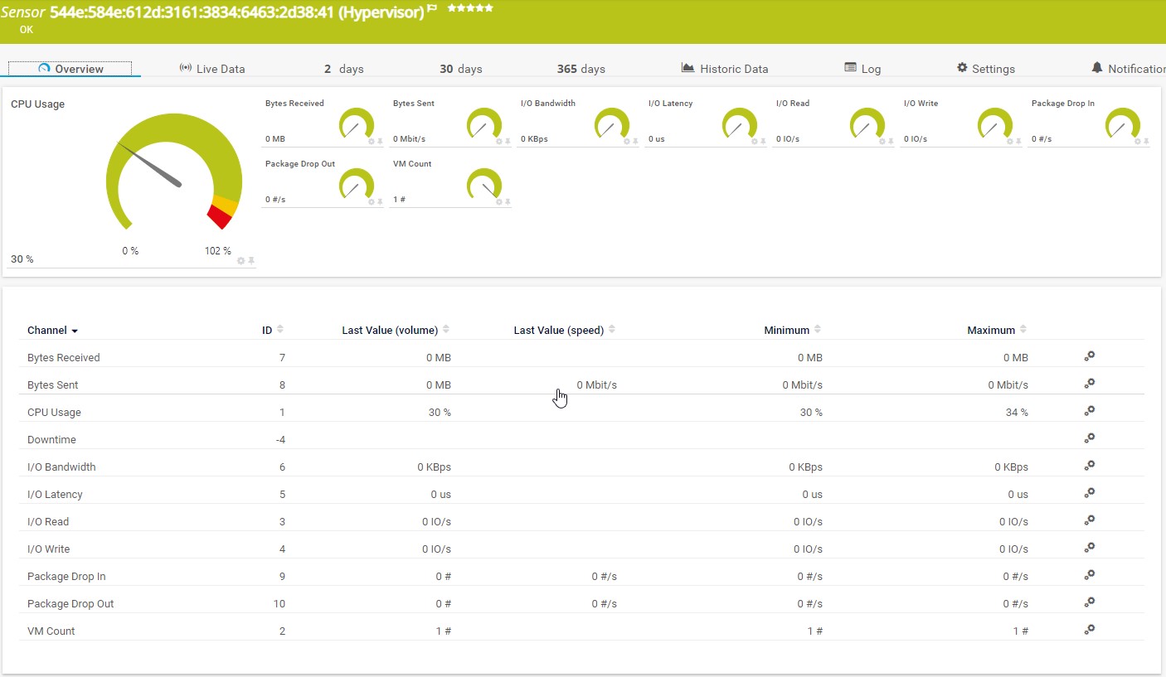The height and width of the screenshot is (677, 1166).
Task: Open gear settings on the CPU Usage gauge
Action: click(x=241, y=260)
